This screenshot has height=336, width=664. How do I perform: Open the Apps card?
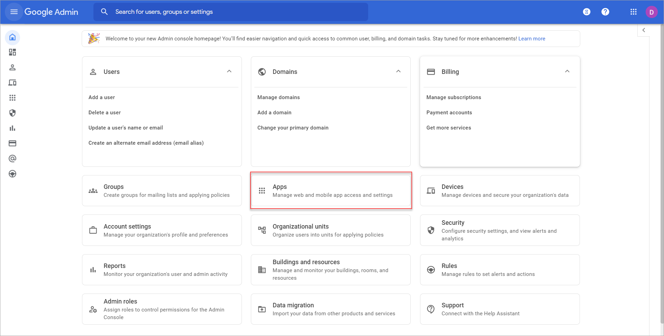pos(331,191)
